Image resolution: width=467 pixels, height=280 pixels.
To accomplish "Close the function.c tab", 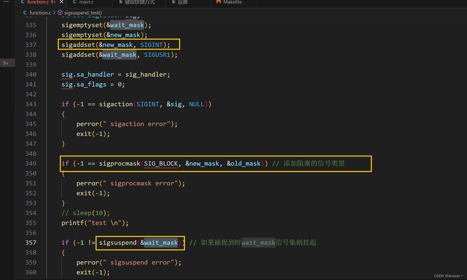I will (62, 2).
